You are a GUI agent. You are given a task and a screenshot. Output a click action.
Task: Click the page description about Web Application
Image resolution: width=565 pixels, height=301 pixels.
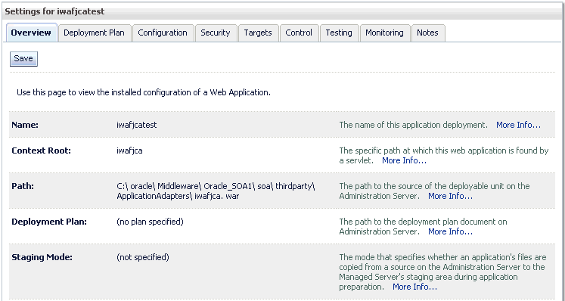coord(144,92)
